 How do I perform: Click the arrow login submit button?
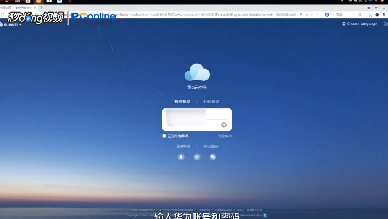[x=224, y=125]
